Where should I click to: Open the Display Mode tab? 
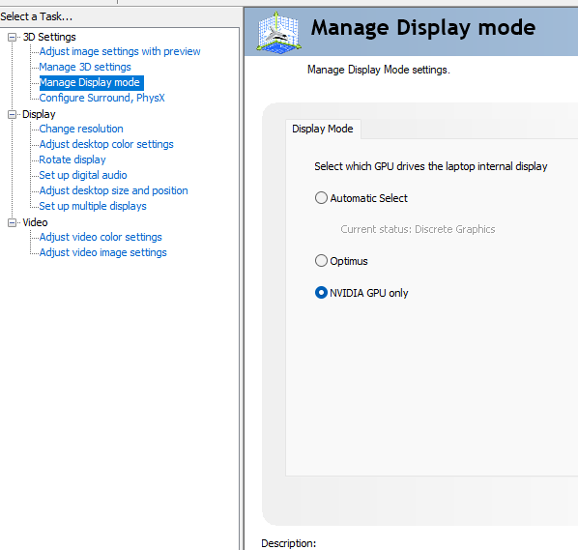click(323, 129)
